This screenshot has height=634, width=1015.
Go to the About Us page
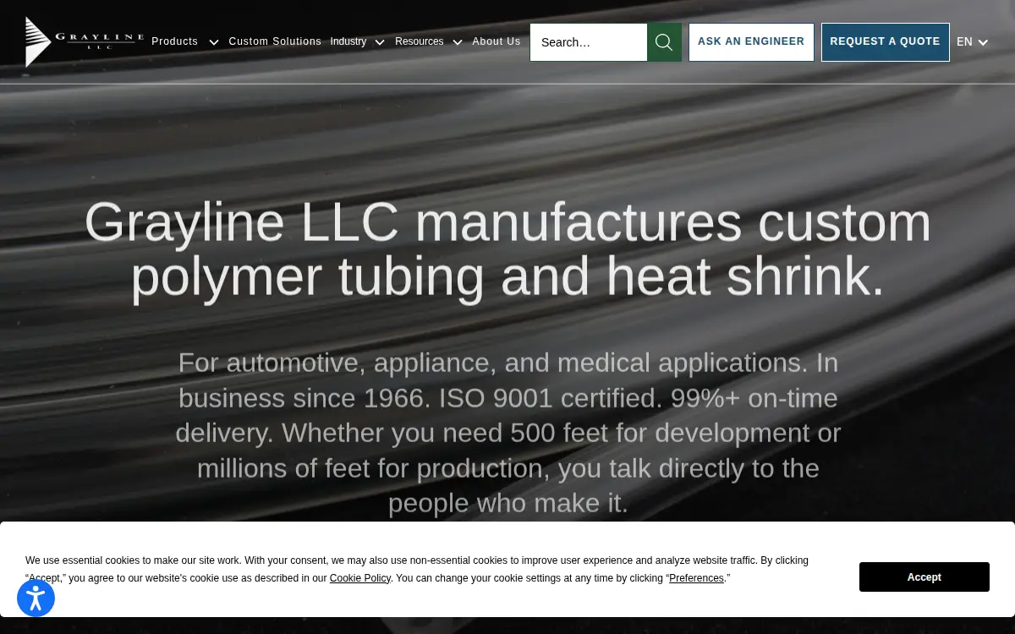coord(497,41)
